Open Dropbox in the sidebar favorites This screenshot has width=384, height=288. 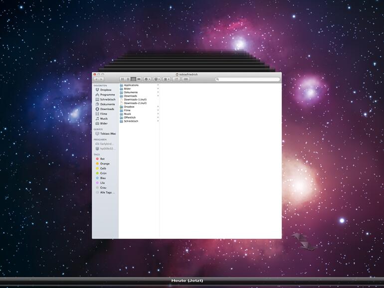coord(105,90)
